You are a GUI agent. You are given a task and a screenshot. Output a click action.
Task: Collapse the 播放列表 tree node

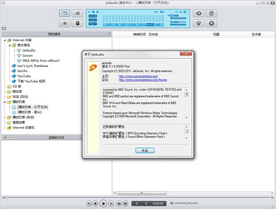(5, 102)
